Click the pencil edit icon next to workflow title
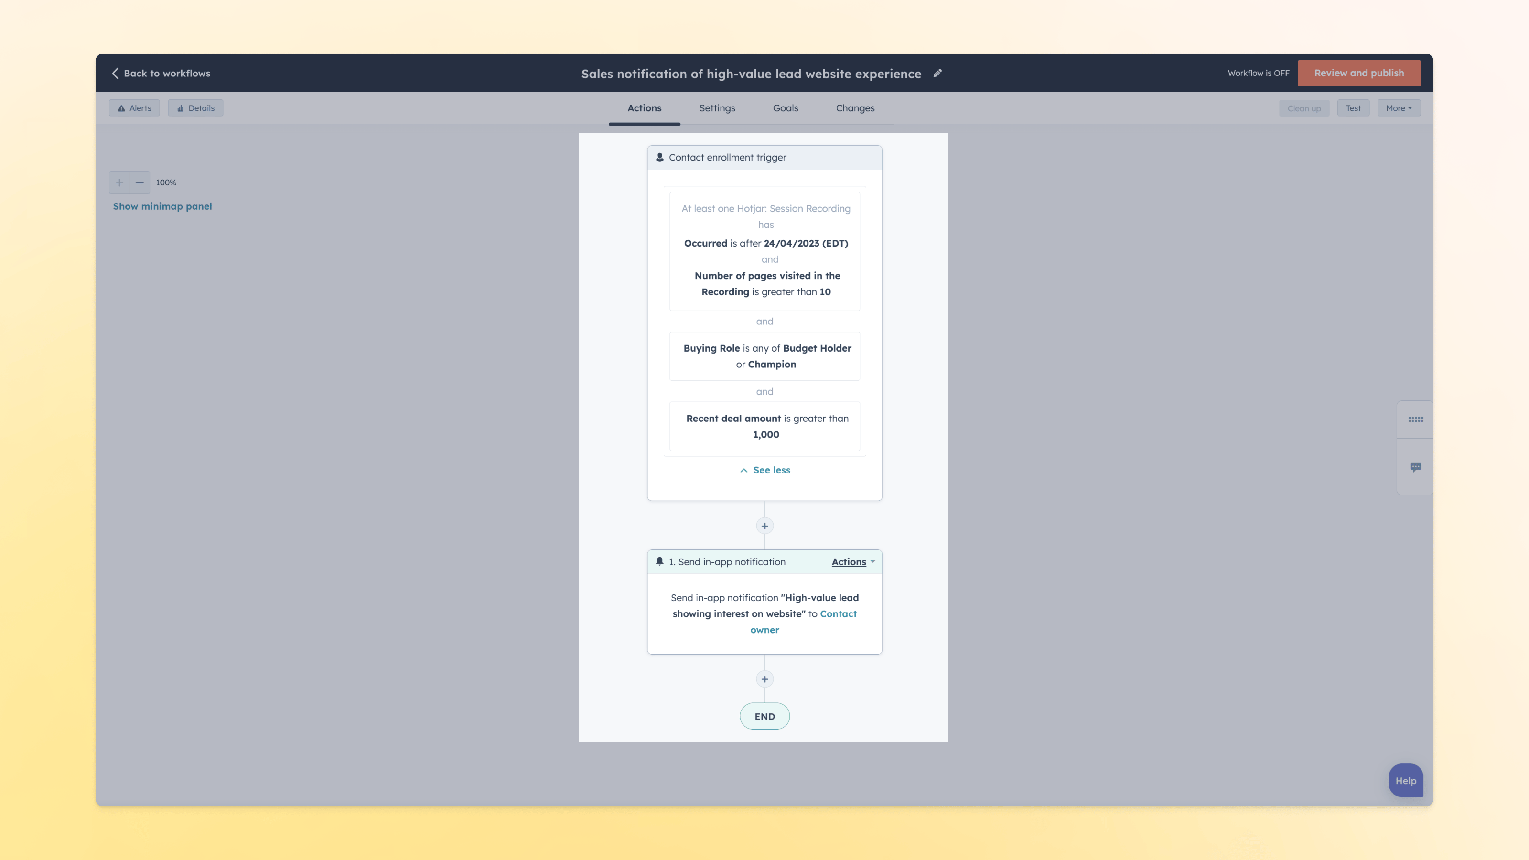This screenshot has width=1529, height=860. [938, 74]
